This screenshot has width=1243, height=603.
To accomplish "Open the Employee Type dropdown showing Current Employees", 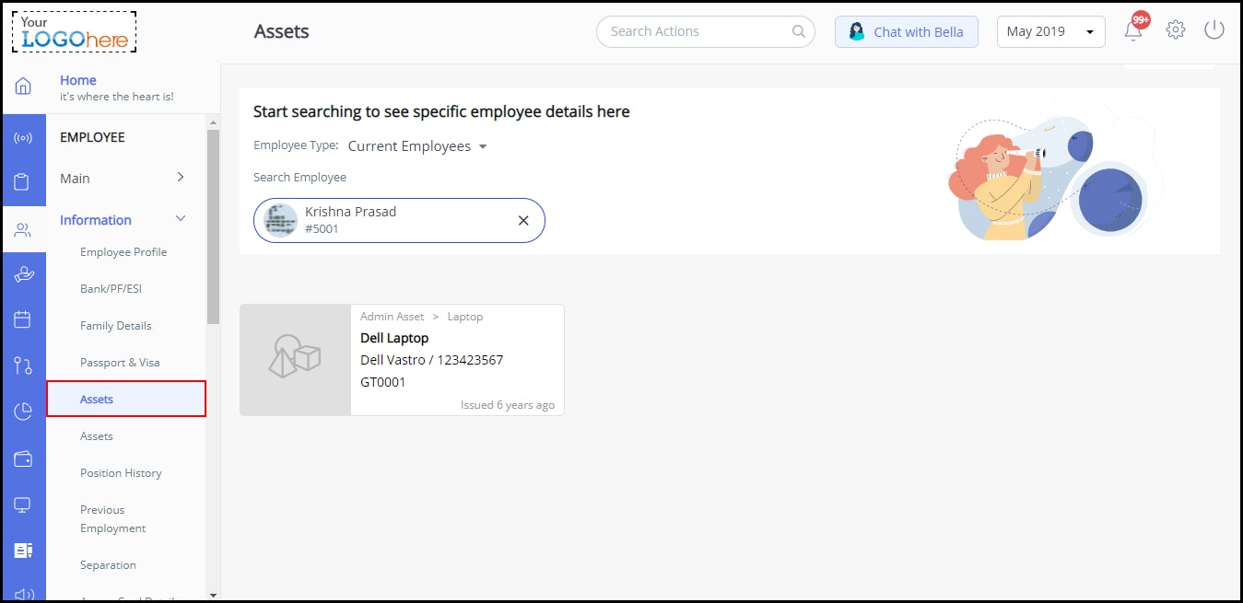I will pyautogui.click(x=416, y=145).
